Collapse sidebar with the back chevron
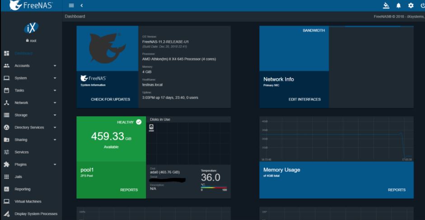This screenshot has width=425, height=220. (x=82, y=5)
